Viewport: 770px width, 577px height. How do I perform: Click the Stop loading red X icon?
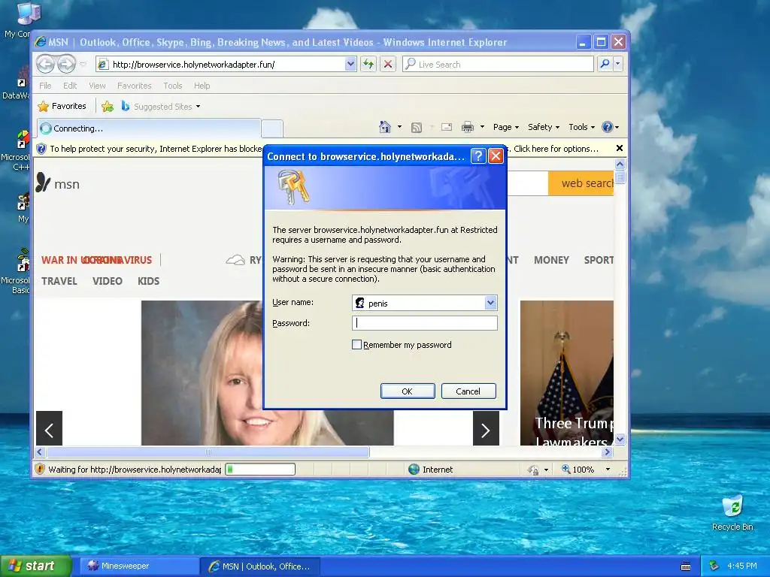[x=388, y=64]
